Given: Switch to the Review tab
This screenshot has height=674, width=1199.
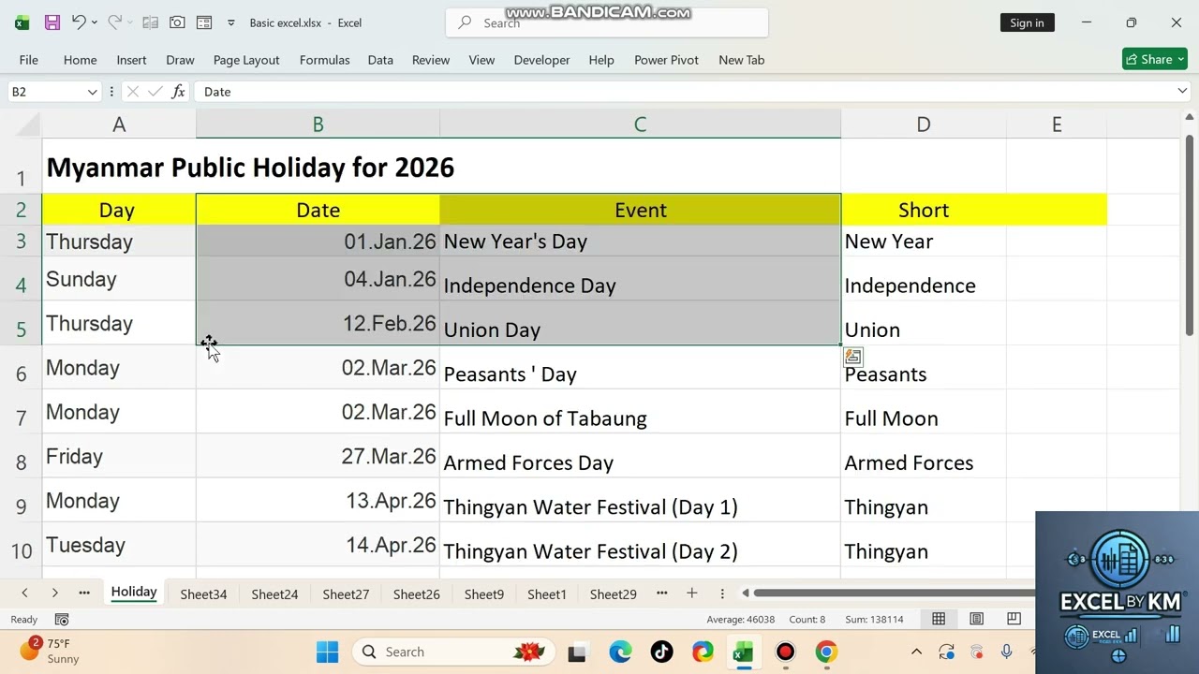Looking at the screenshot, I should click(x=431, y=60).
